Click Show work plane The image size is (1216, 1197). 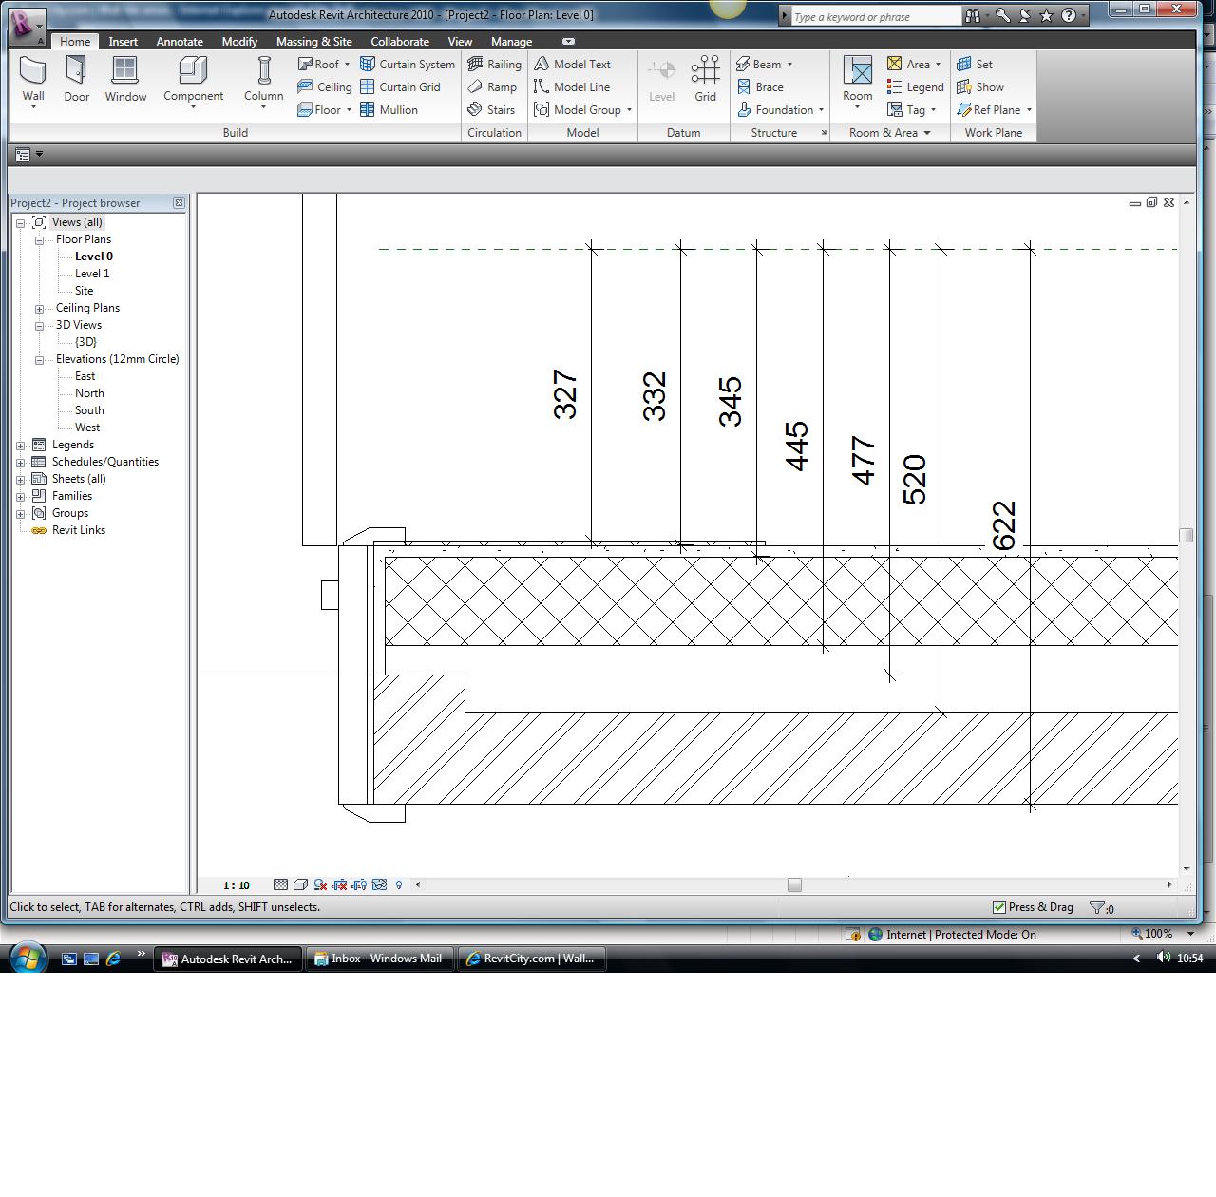tap(980, 87)
